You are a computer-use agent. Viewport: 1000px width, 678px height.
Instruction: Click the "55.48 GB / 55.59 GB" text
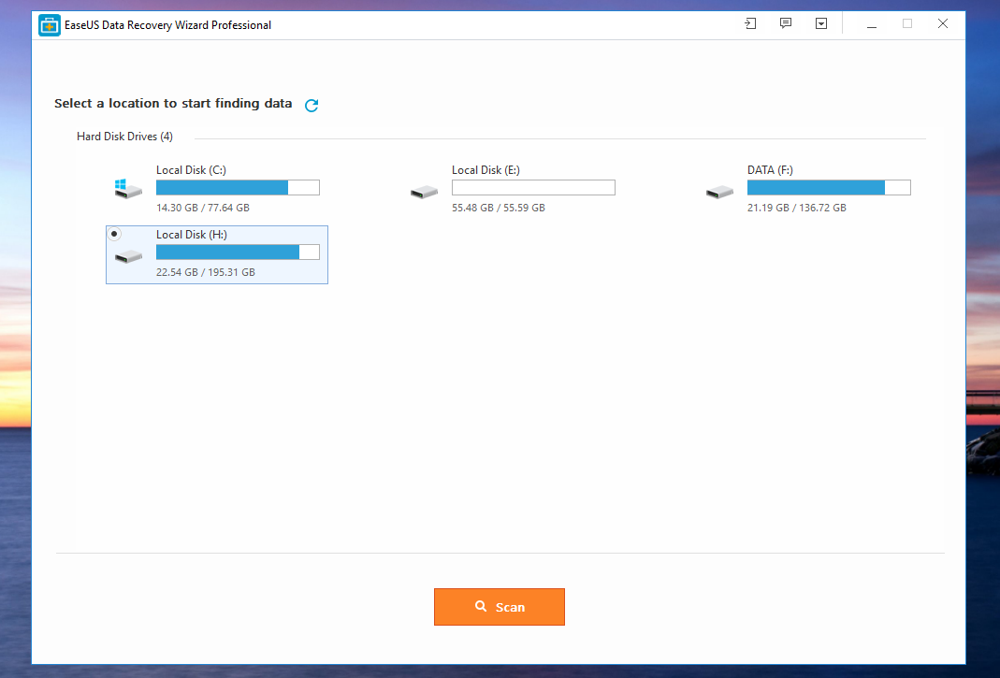pyautogui.click(x=499, y=208)
